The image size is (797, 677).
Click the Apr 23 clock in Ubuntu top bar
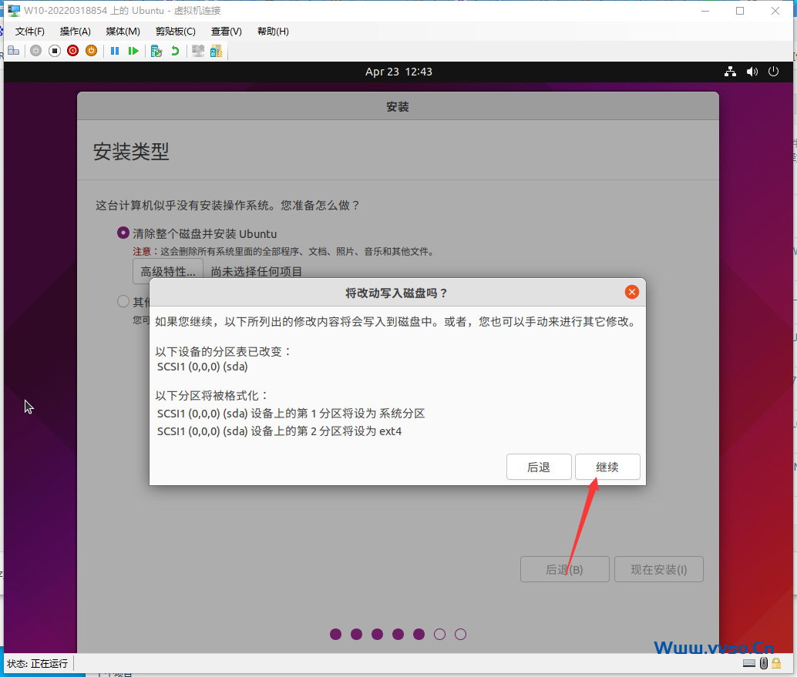point(398,71)
